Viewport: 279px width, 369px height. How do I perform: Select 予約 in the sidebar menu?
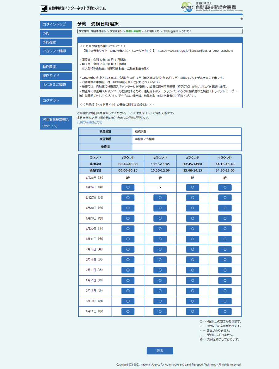point(56,33)
